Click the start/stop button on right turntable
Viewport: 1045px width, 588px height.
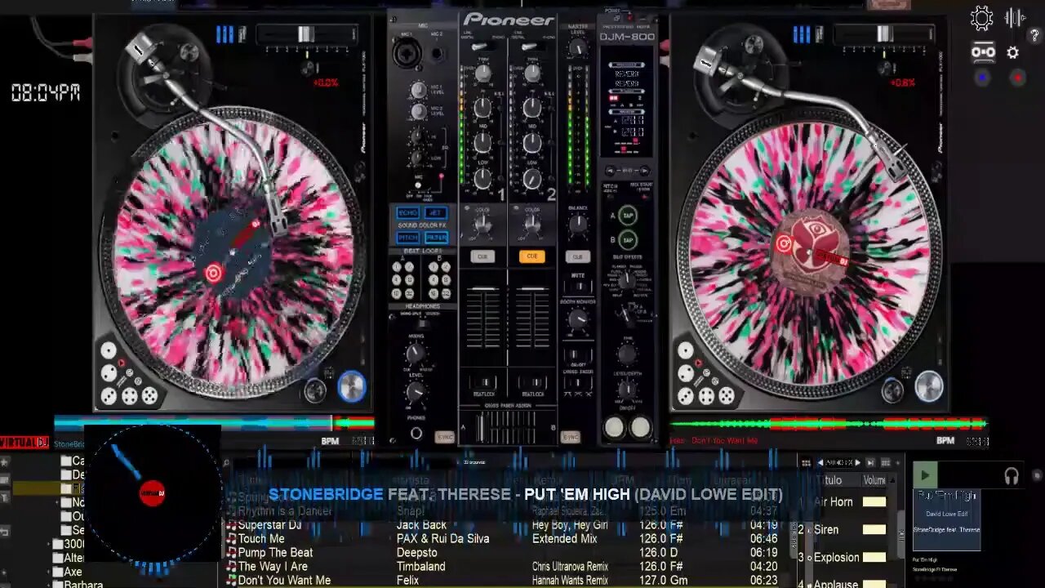[928, 386]
